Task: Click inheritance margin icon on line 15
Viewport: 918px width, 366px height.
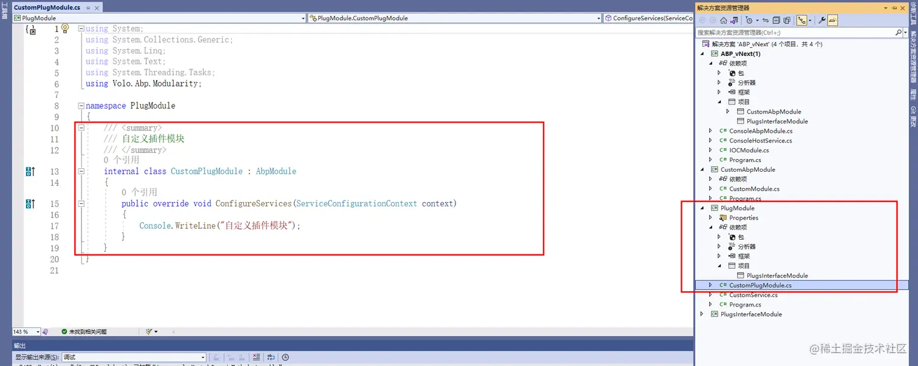Action: point(30,204)
